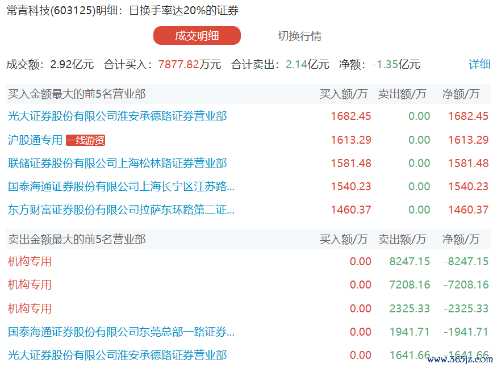
Task: Click sell amount 1641.66 for 光大证券
Action: click(x=410, y=355)
